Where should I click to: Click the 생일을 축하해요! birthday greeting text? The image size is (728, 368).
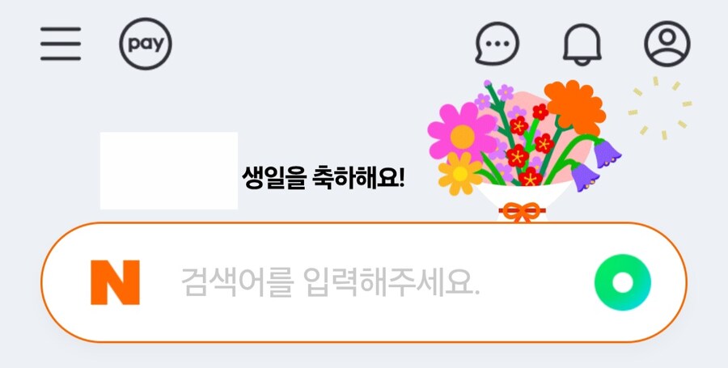point(324,178)
